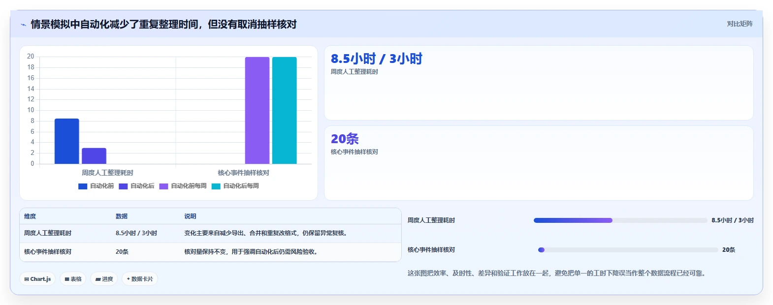The image size is (773, 305).
Task: Click the 数据 column header
Action: click(x=122, y=216)
